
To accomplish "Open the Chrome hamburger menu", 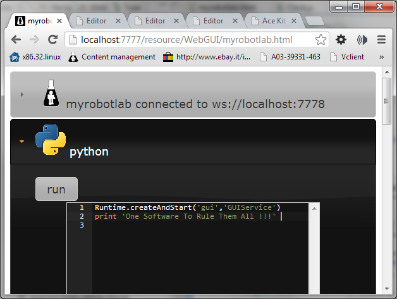I will pyautogui.click(x=381, y=40).
